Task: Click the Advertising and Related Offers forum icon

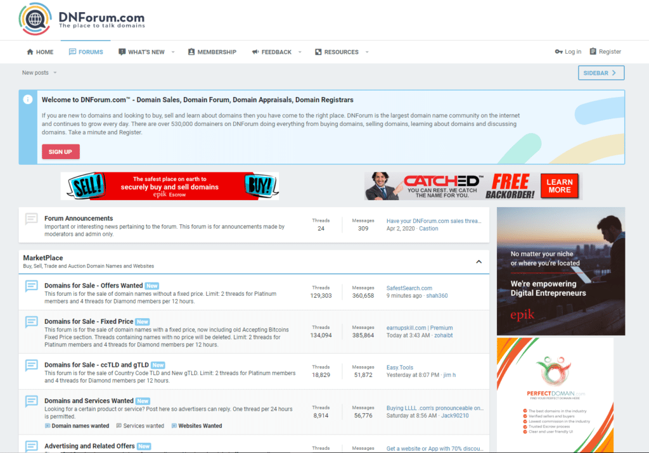Action: 32,446
